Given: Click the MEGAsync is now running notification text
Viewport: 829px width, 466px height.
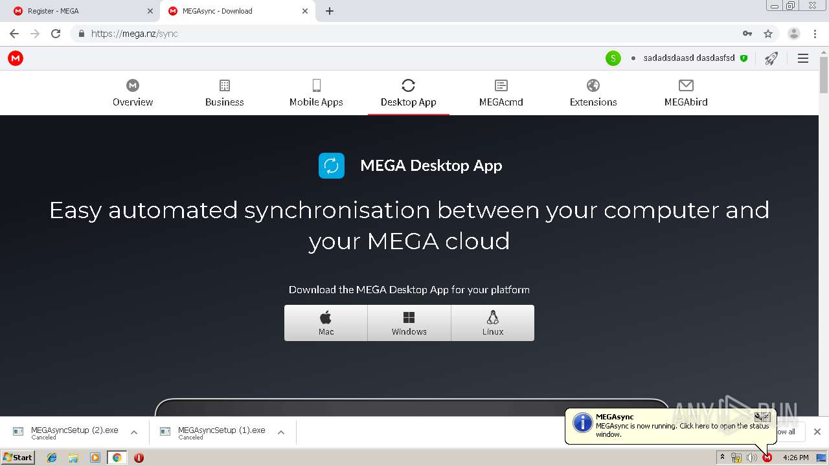Looking at the screenshot, I should (x=683, y=430).
